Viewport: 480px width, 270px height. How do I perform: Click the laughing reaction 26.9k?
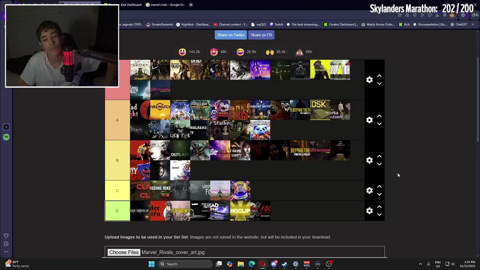246,52
